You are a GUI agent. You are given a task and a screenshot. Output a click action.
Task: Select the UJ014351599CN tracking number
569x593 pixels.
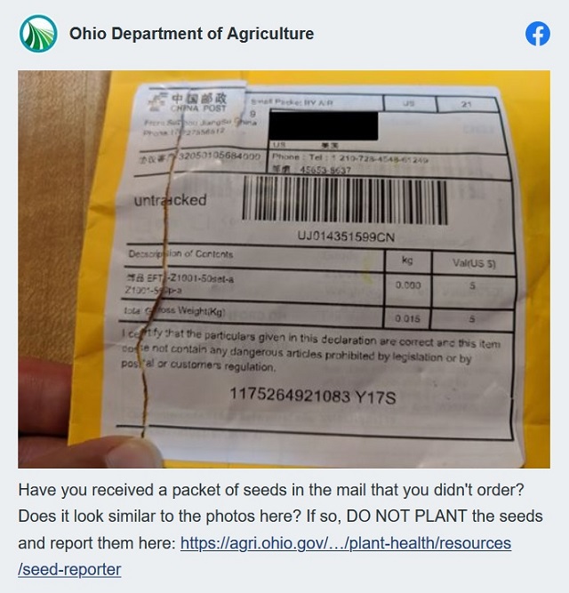(346, 236)
